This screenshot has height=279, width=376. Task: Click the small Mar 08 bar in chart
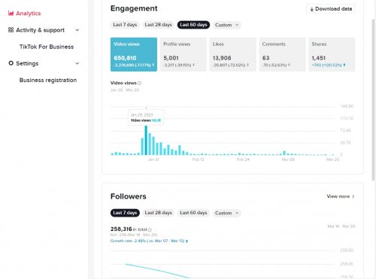click(284, 153)
